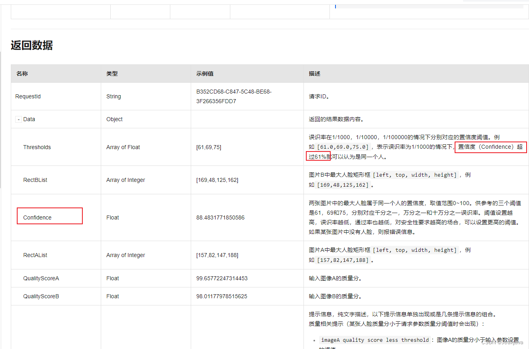
Task: Click the 输入图像A的质量分。 description
Action: pyautogui.click(x=335, y=278)
